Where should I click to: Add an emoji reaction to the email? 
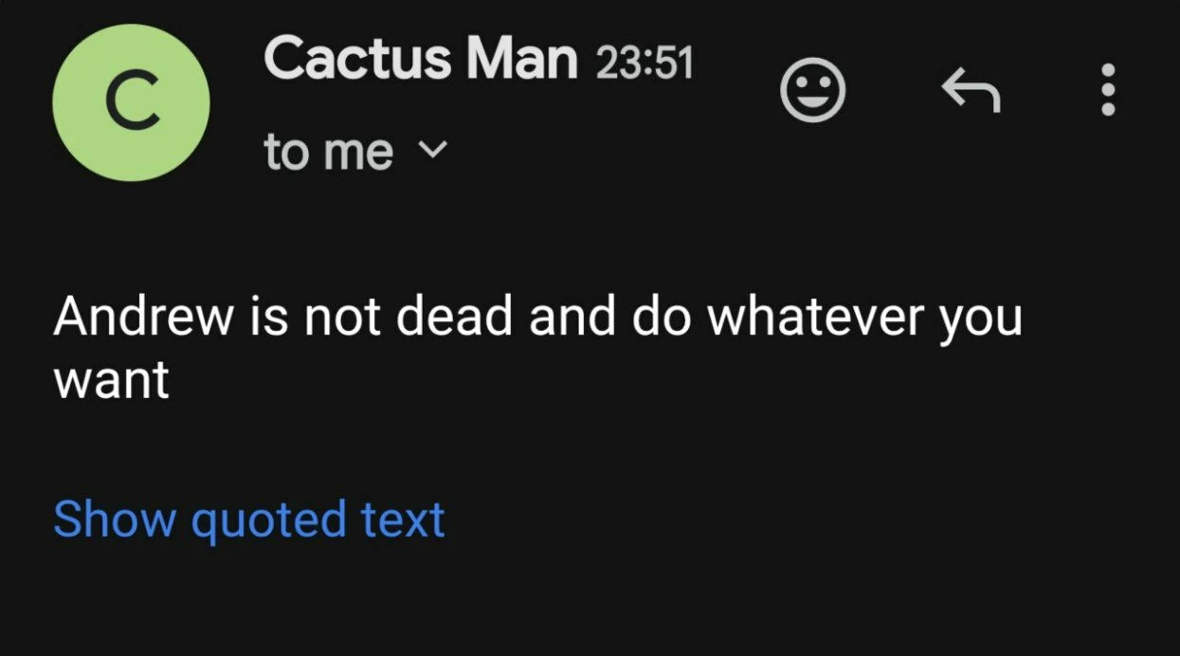pyautogui.click(x=812, y=90)
